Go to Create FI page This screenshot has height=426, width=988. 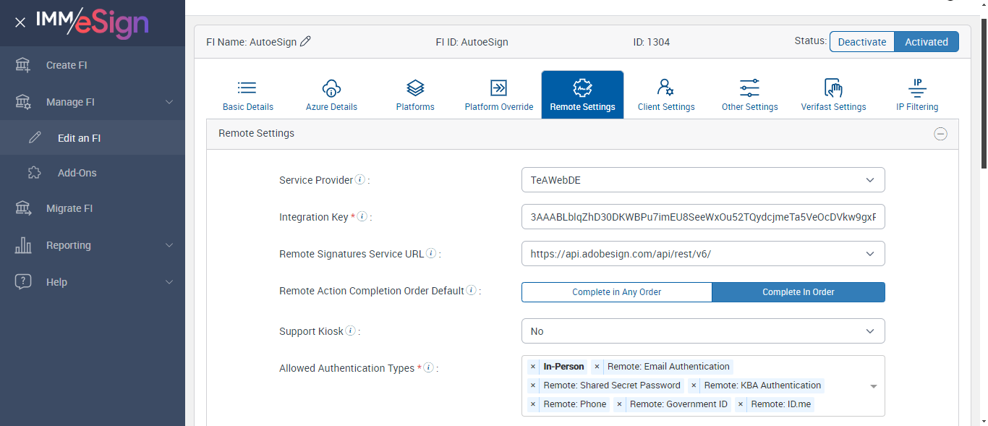pyautogui.click(x=67, y=65)
